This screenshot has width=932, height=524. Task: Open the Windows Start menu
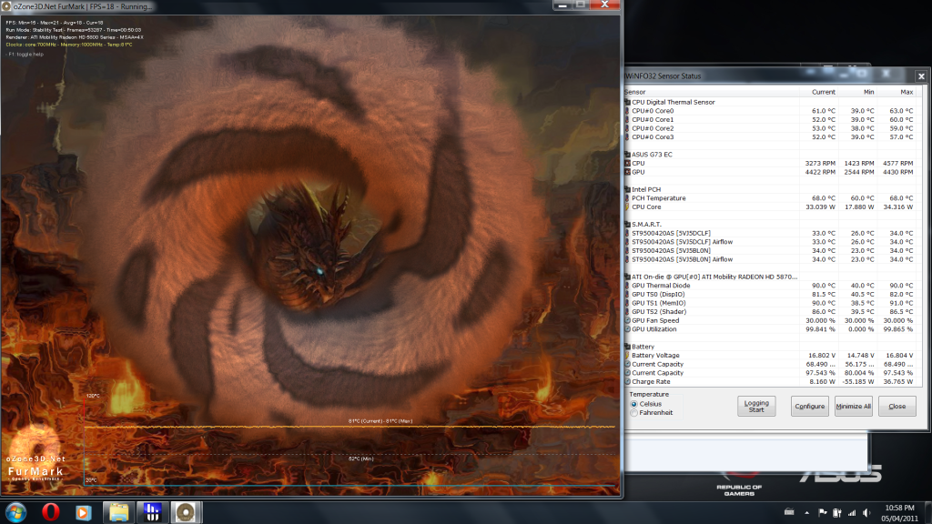(15, 512)
